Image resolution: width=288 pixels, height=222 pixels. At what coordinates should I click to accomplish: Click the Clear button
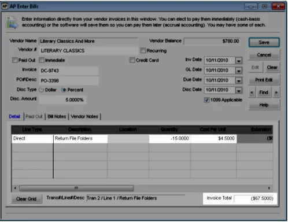pyautogui.click(x=272, y=68)
